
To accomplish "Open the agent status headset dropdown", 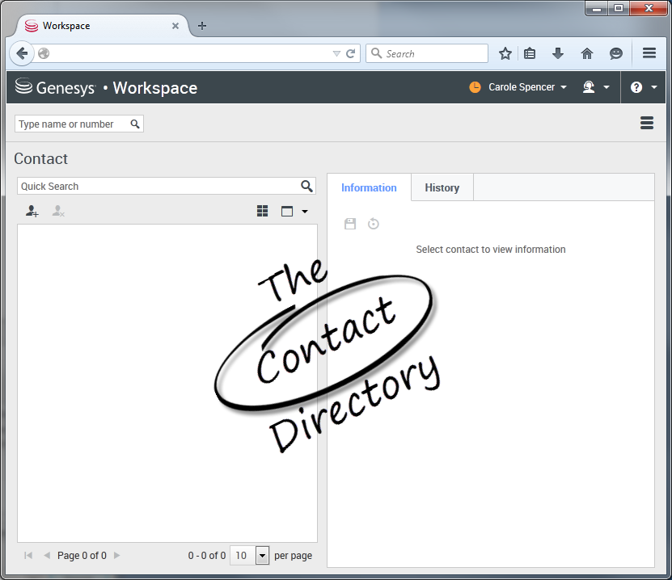I will [596, 87].
